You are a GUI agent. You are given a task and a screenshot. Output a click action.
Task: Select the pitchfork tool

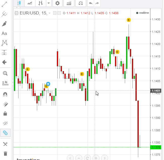pos(4,14)
